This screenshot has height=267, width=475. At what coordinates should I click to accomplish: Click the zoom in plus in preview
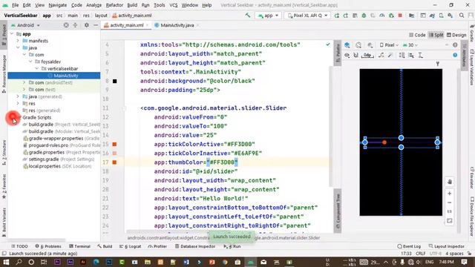450,194
